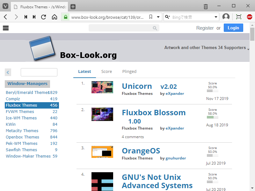Go forward to the next page
Image resolution: width=255 pixels, height=191 pixels.
(x=16, y=17)
